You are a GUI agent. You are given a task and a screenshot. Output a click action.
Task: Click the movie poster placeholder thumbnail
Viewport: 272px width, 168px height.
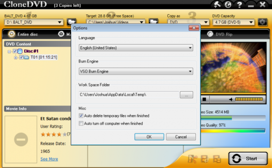(x=21, y=139)
